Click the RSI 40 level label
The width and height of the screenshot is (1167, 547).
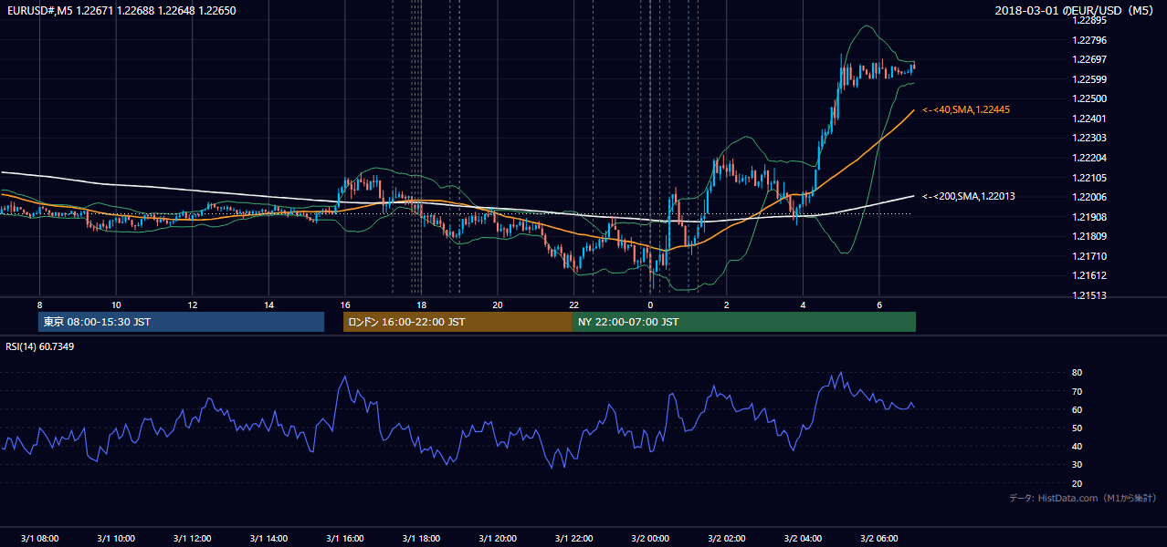[x=1077, y=446]
